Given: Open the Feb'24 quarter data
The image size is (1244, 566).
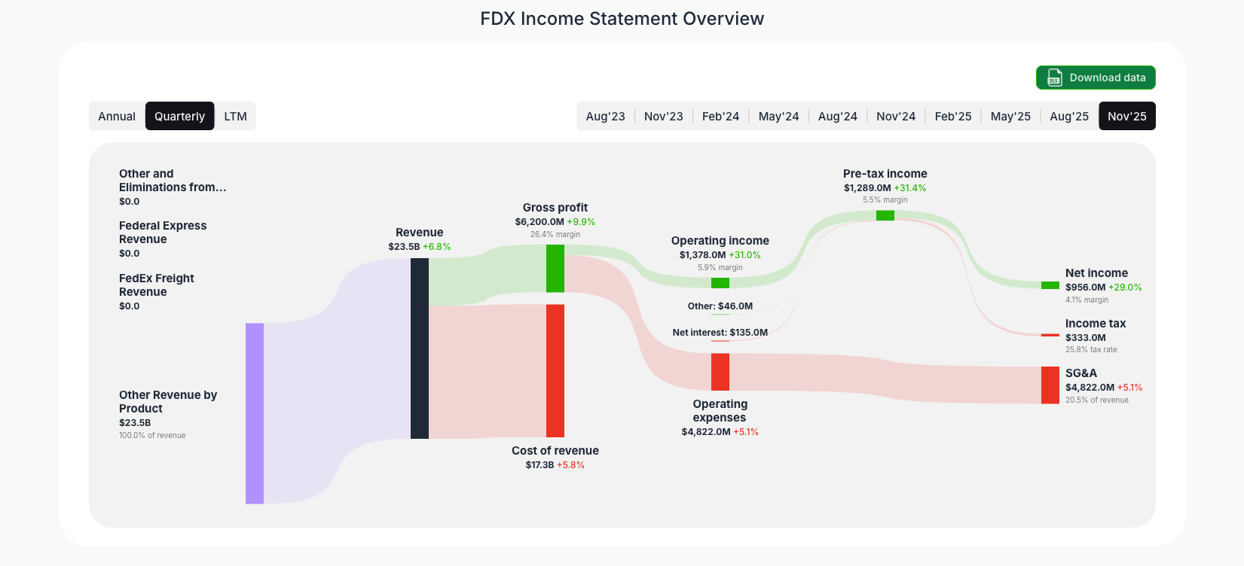Looking at the screenshot, I should pyautogui.click(x=720, y=116).
